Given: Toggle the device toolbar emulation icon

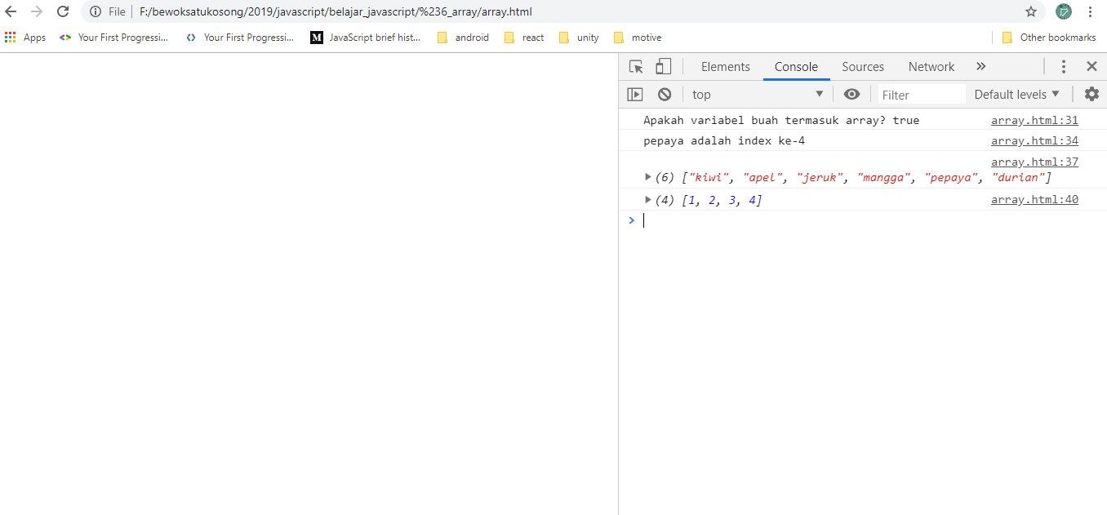Looking at the screenshot, I should pyautogui.click(x=662, y=66).
